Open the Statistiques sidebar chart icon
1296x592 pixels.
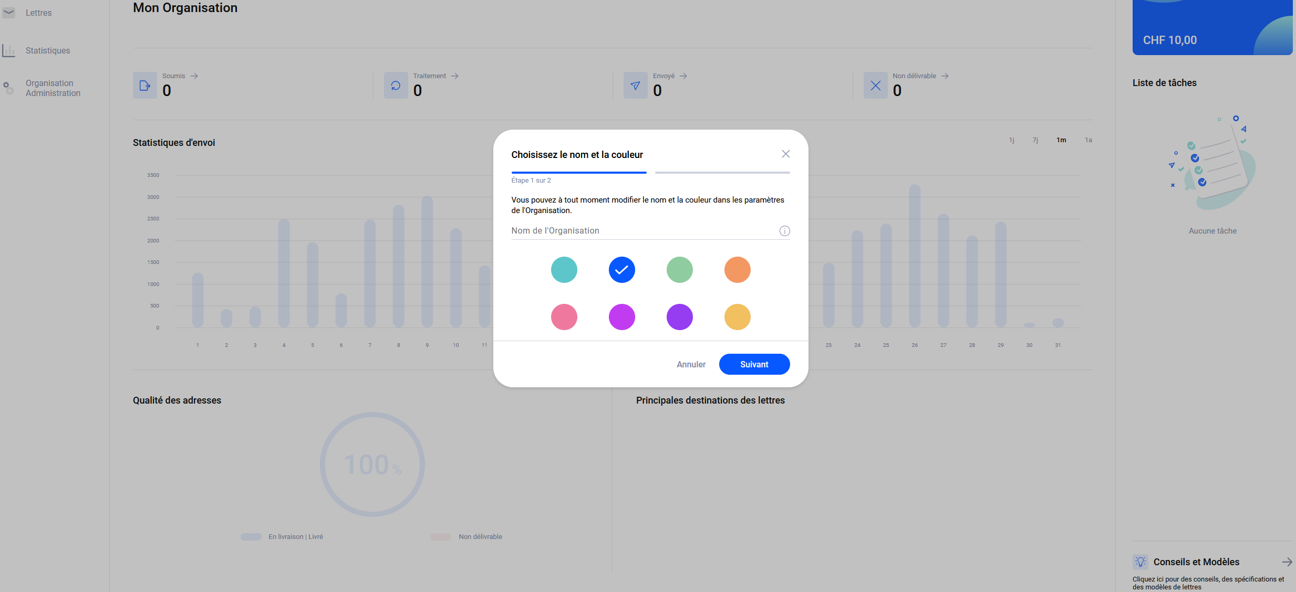(9, 50)
